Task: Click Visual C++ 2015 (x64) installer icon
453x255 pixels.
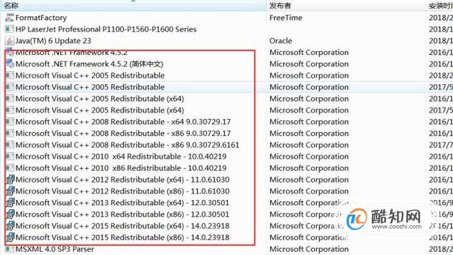Action: click(x=10, y=226)
